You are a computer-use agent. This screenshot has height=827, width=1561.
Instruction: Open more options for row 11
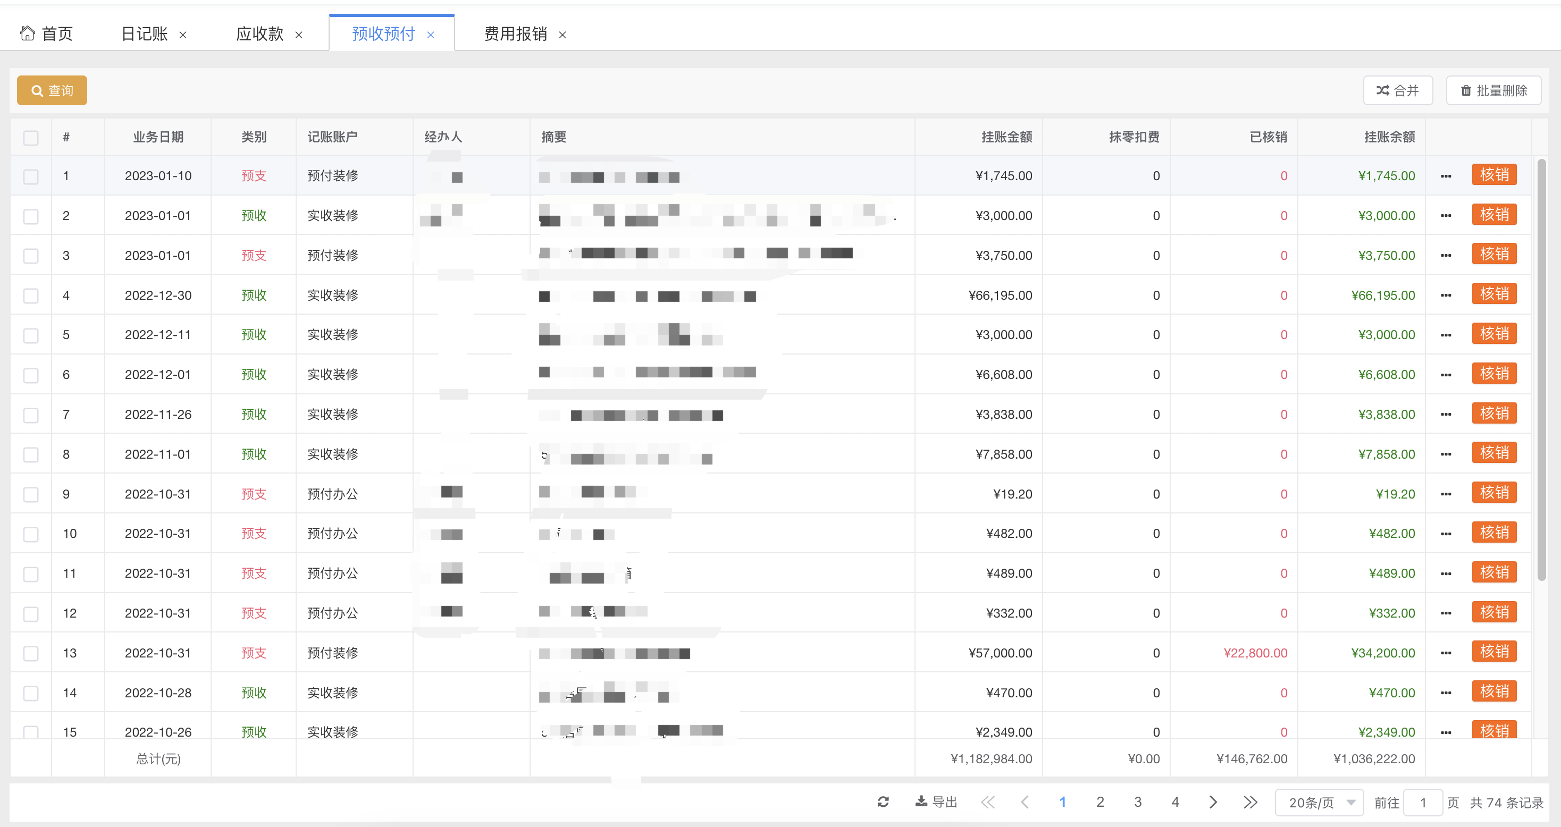(x=1446, y=574)
